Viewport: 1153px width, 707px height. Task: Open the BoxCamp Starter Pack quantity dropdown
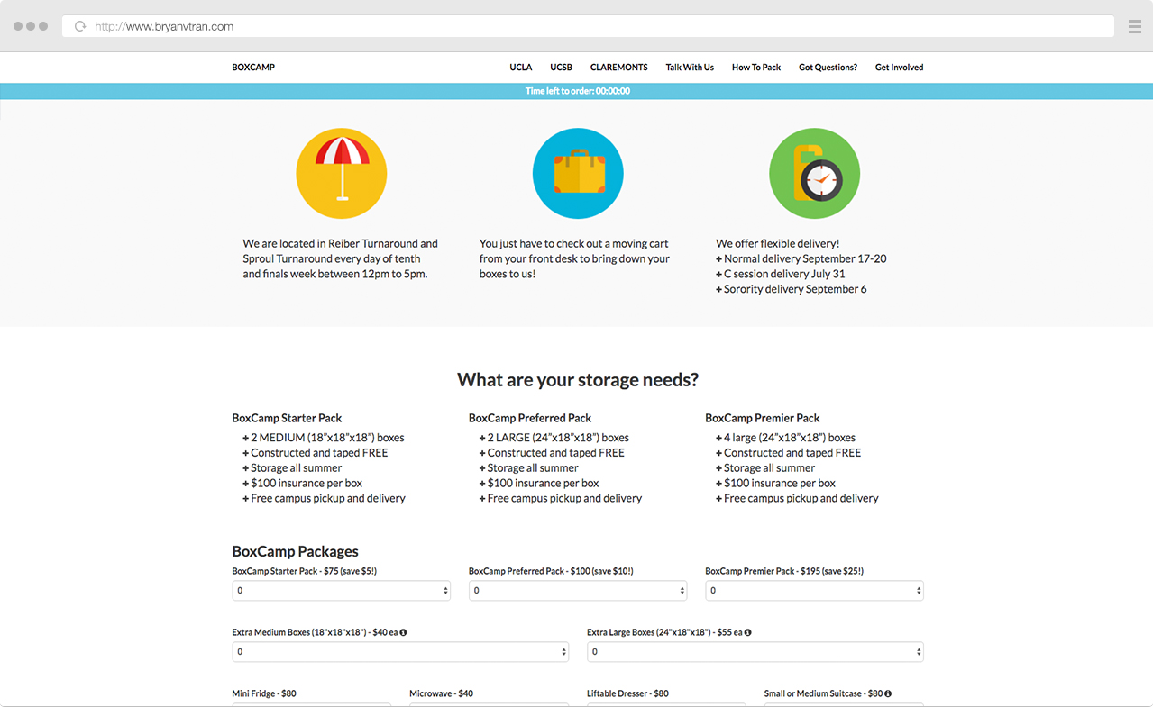342,591
